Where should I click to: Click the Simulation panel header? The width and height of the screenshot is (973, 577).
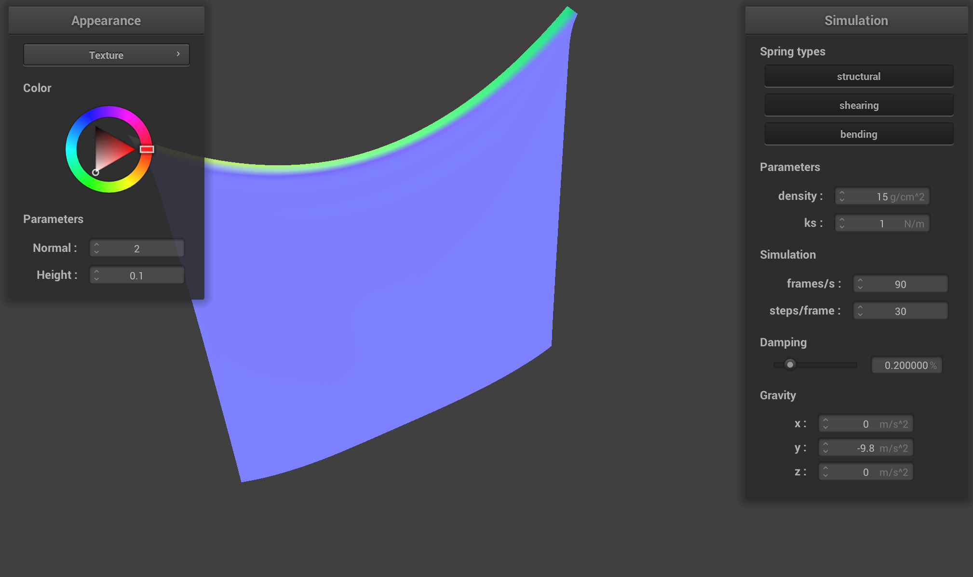[x=856, y=20]
